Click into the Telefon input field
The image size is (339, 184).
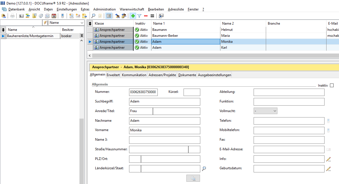289,121
